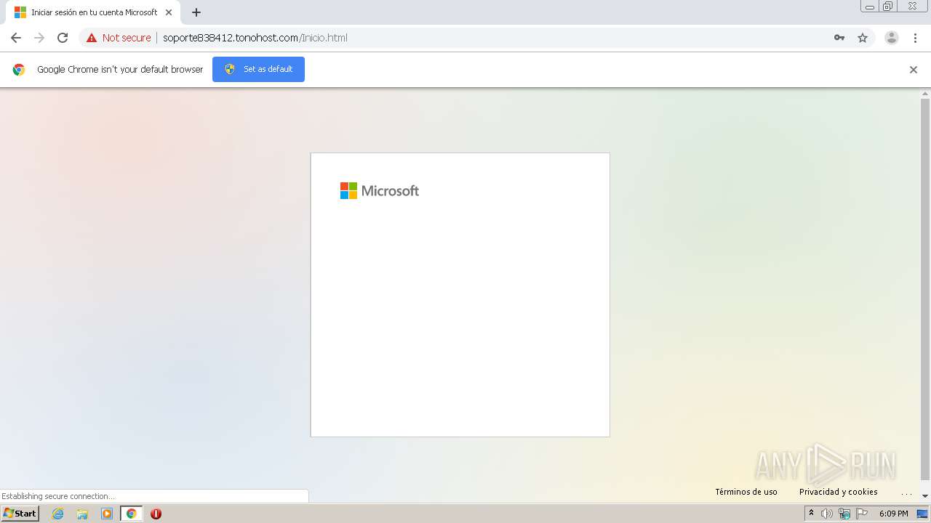Screen dimensions: 931x523
Task: Click the Chrome taskbar icon
Action: 132,514
